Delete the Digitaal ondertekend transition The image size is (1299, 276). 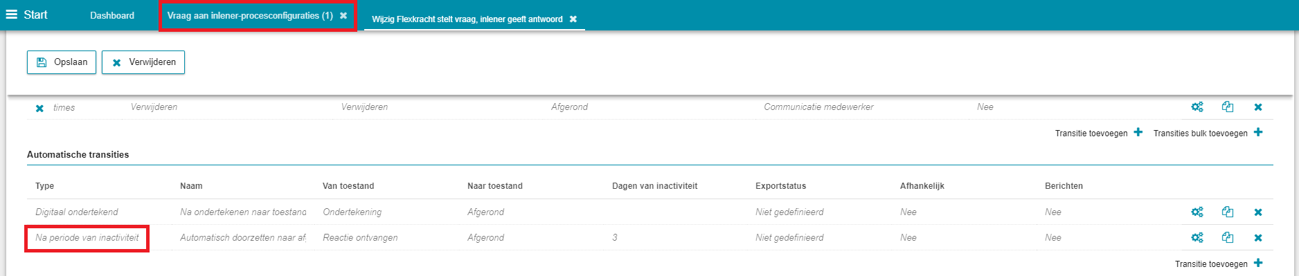[x=1258, y=212]
